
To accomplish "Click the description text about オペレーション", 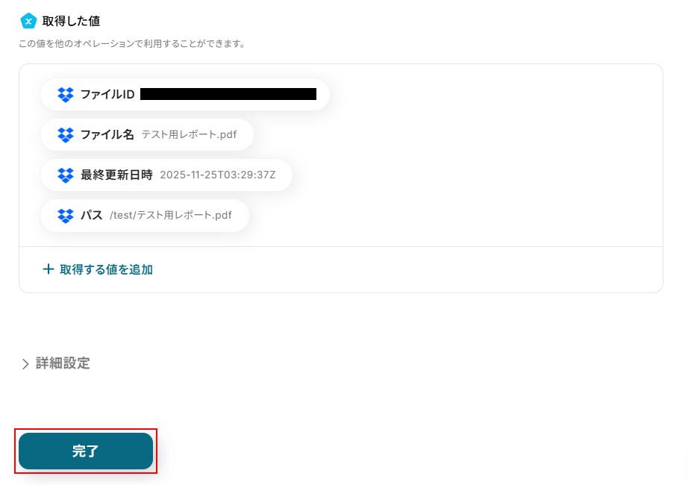I will [x=133, y=44].
